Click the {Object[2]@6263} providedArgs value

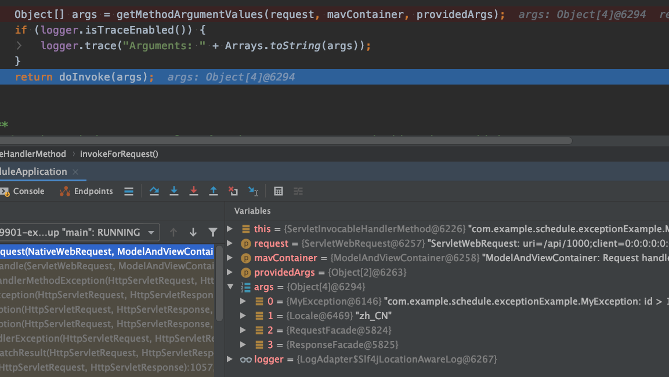click(x=367, y=272)
